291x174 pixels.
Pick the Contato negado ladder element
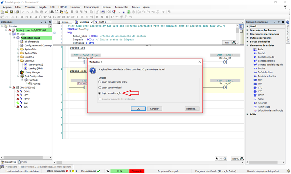(x=266, y=57)
